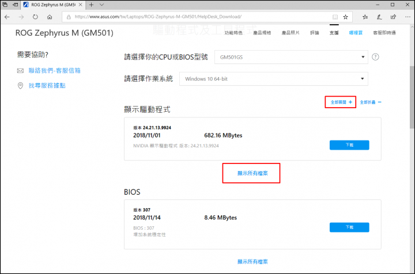Screen dimensions: 415x274
Task: Download BIOS version 307
Action: coord(349,227)
